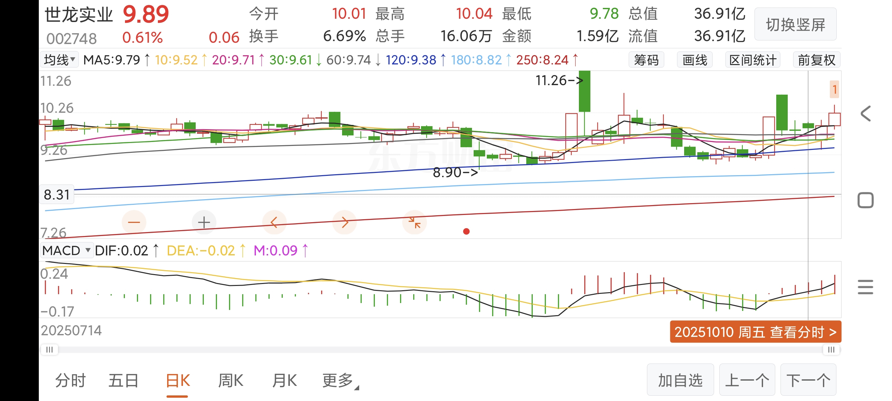
Task: Switch to the 分时 tab
Action: click(x=70, y=381)
